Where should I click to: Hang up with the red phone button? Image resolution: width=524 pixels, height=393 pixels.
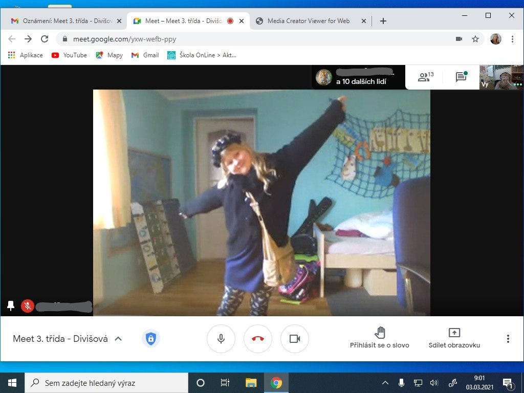pyautogui.click(x=258, y=339)
